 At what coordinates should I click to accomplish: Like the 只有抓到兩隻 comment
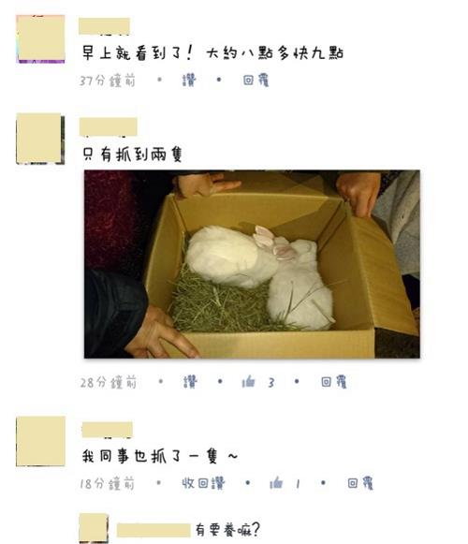190,382
